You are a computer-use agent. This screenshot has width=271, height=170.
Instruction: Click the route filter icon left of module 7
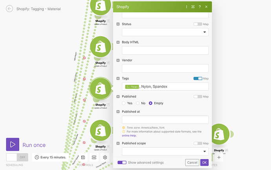click(84, 100)
